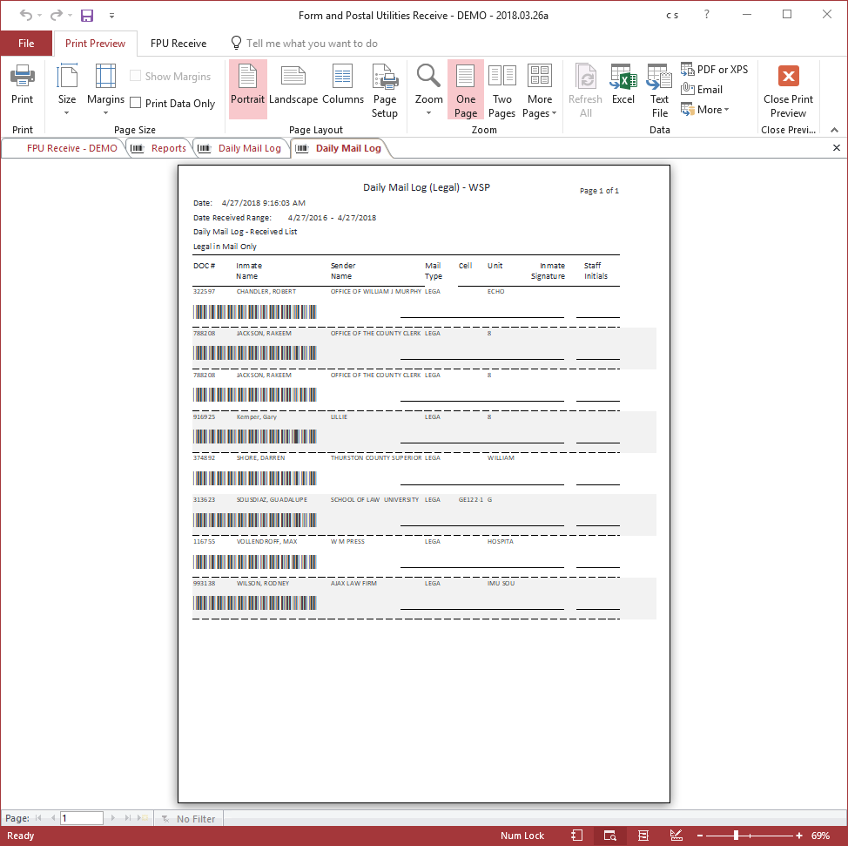Click the zoom slider in status bar
The image size is (848, 846).
(x=737, y=836)
